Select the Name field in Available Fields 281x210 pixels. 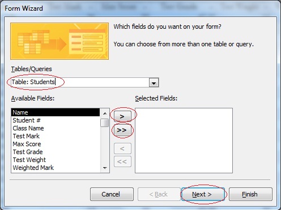[56, 112]
